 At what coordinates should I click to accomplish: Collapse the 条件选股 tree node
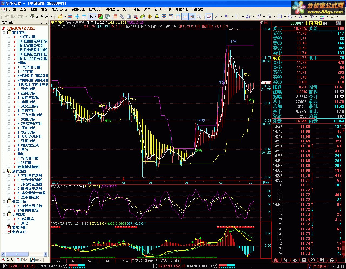(x=4, y=171)
